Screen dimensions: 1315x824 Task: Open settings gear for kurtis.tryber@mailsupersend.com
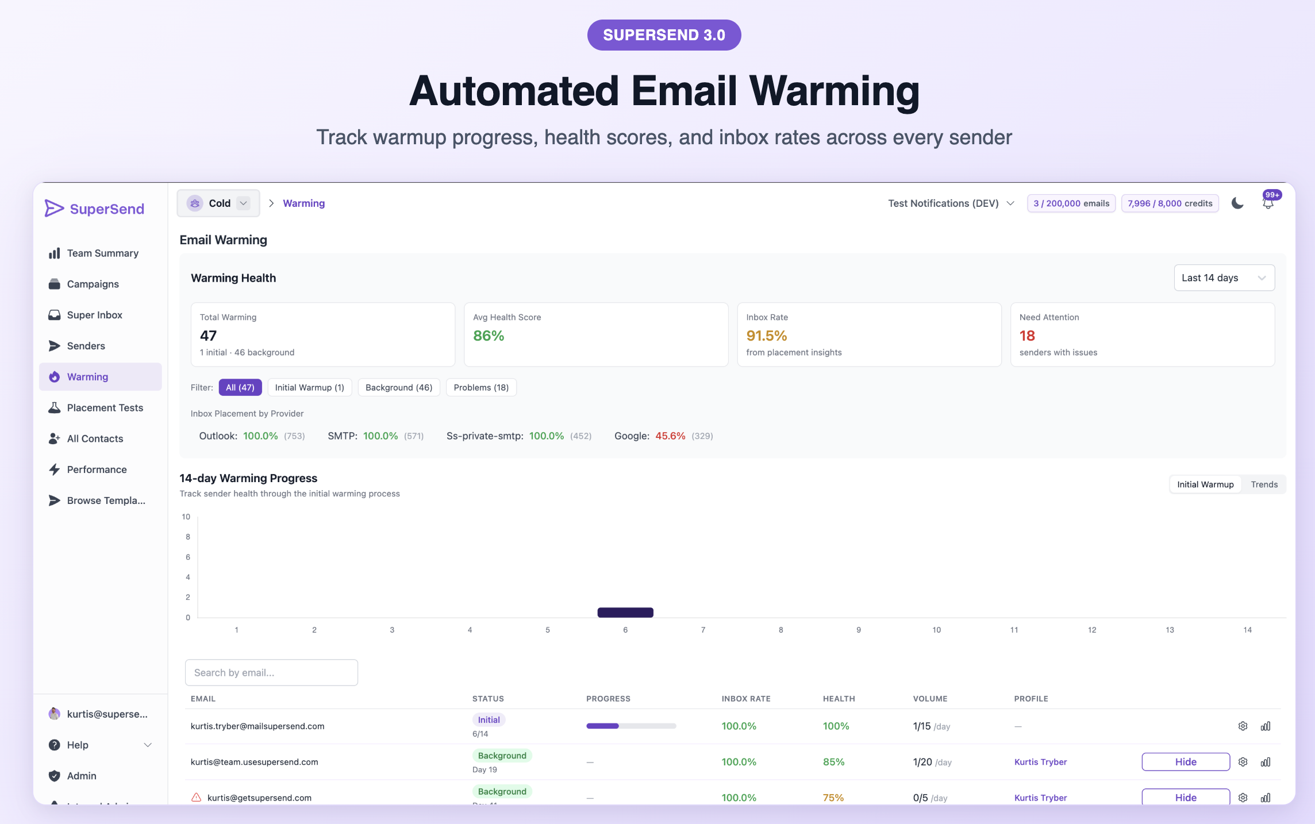[x=1243, y=726]
